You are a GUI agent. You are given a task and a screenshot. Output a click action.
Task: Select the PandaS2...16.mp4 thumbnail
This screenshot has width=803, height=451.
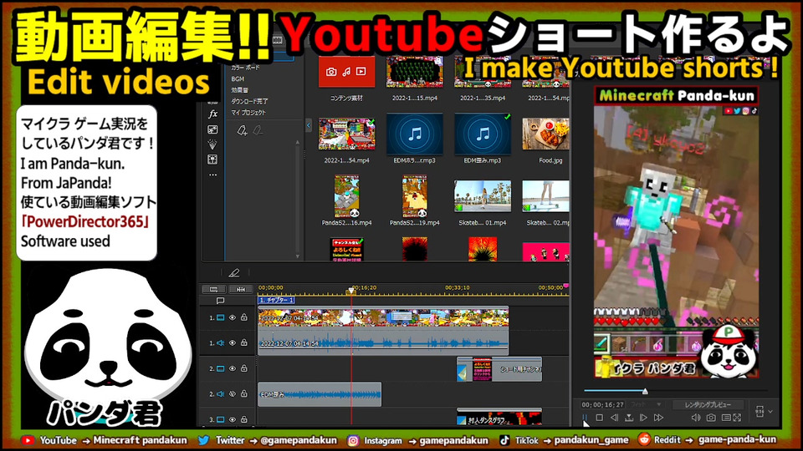[x=346, y=196]
